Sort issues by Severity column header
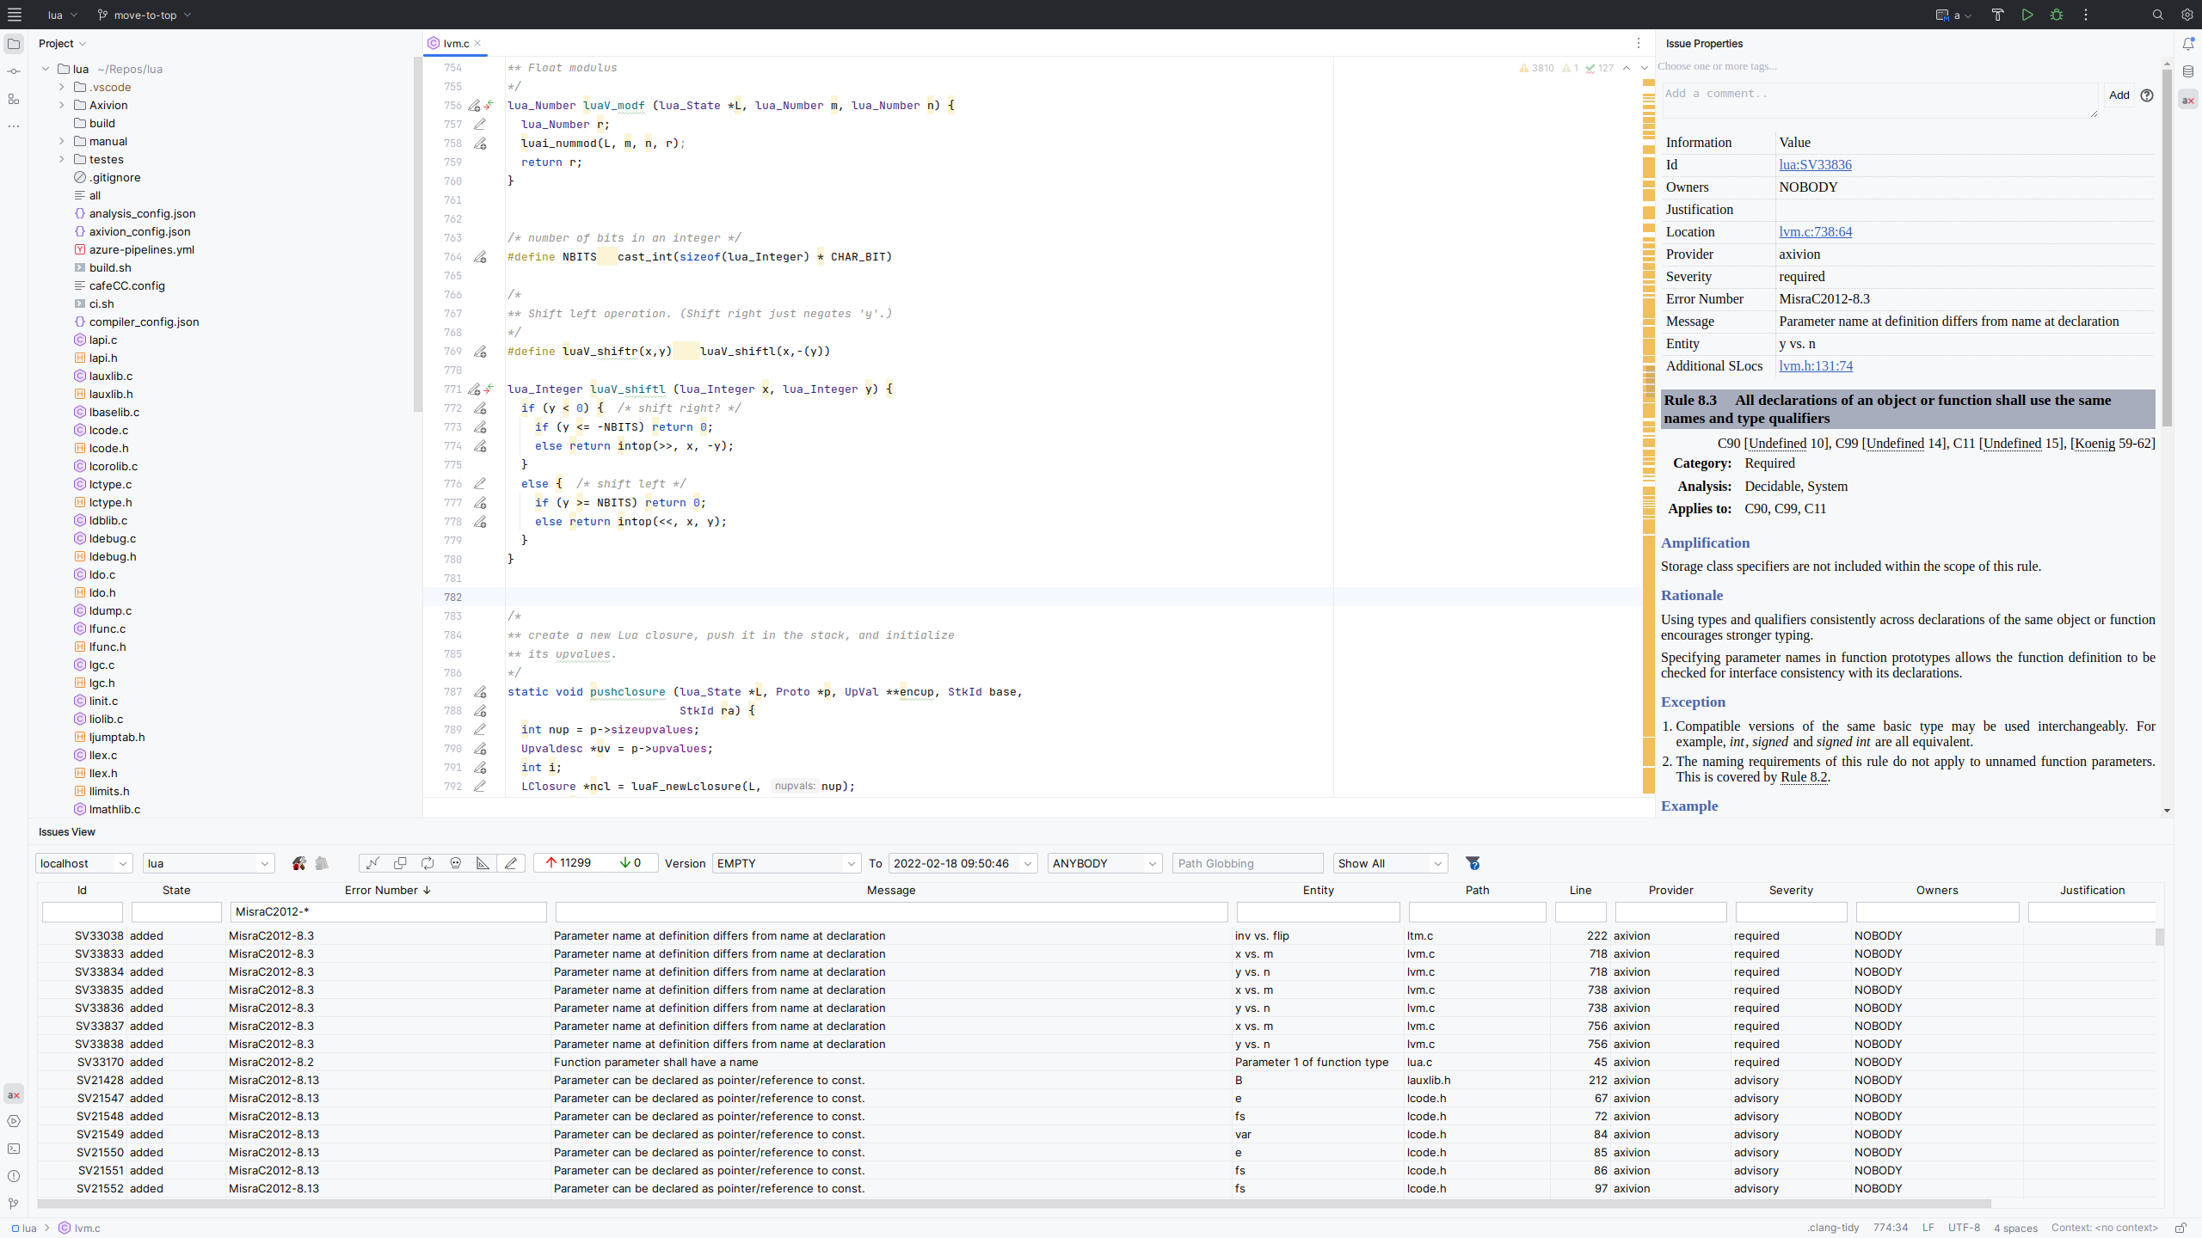2202x1238 pixels. 1791,890
